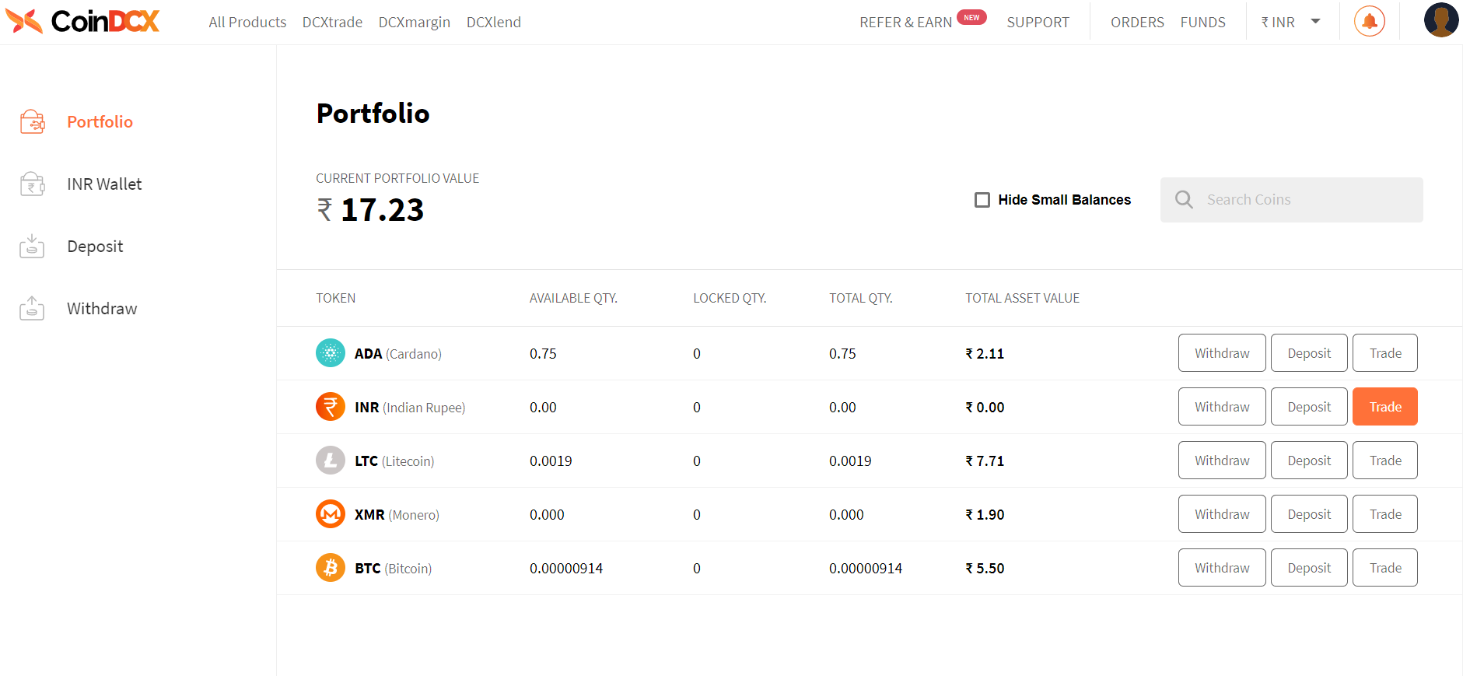1463x676 pixels.
Task: Withdraw from the BTC row
Action: pyautogui.click(x=1221, y=568)
